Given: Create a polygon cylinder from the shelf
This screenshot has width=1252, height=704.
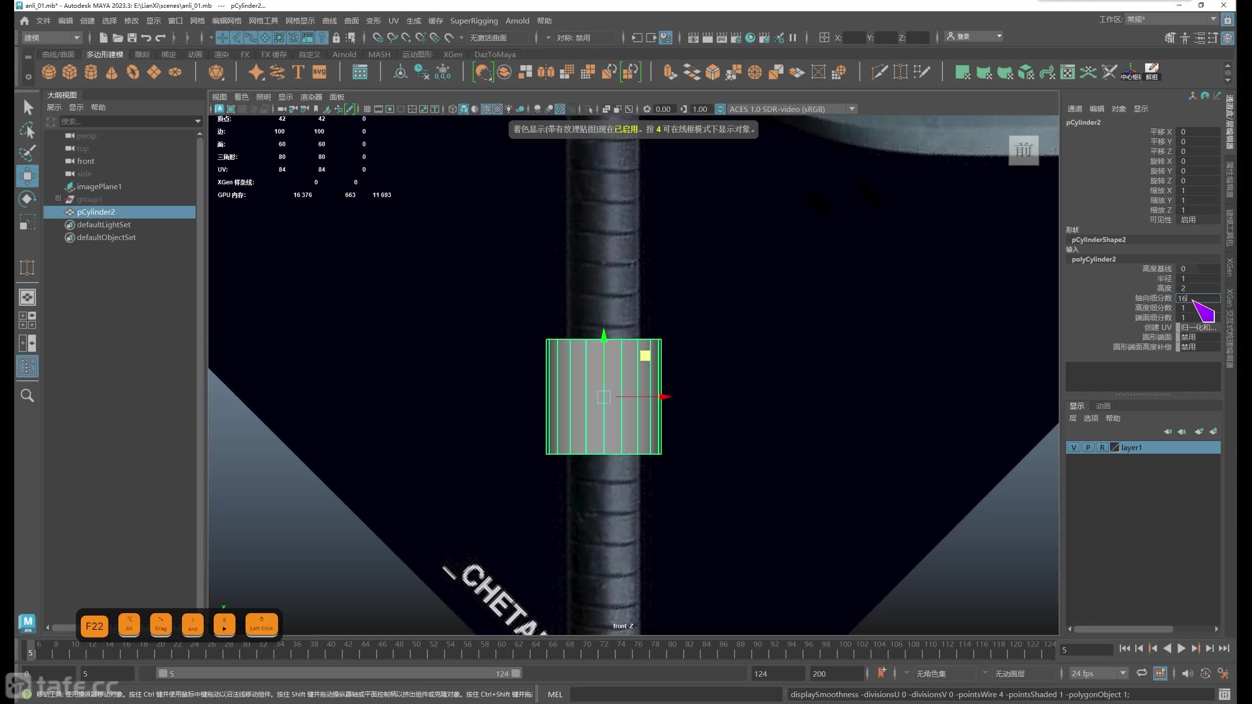Looking at the screenshot, I should point(90,72).
